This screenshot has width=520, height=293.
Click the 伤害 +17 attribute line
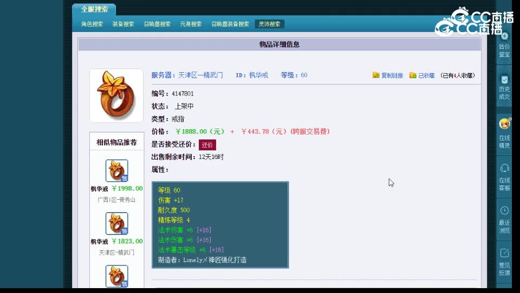(x=171, y=200)
